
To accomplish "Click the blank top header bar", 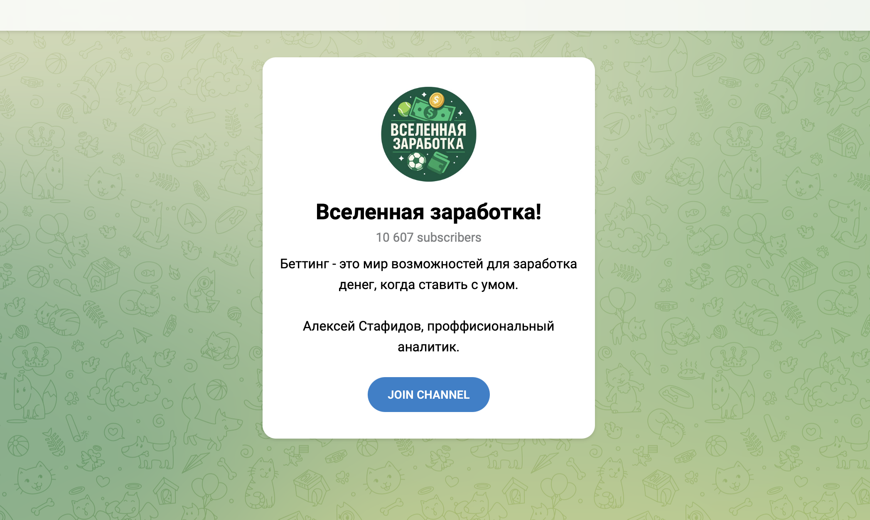I will coord(435,15).
